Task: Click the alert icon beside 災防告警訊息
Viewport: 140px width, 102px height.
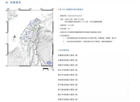Action: pyautogui.click(x=59, y=36)
